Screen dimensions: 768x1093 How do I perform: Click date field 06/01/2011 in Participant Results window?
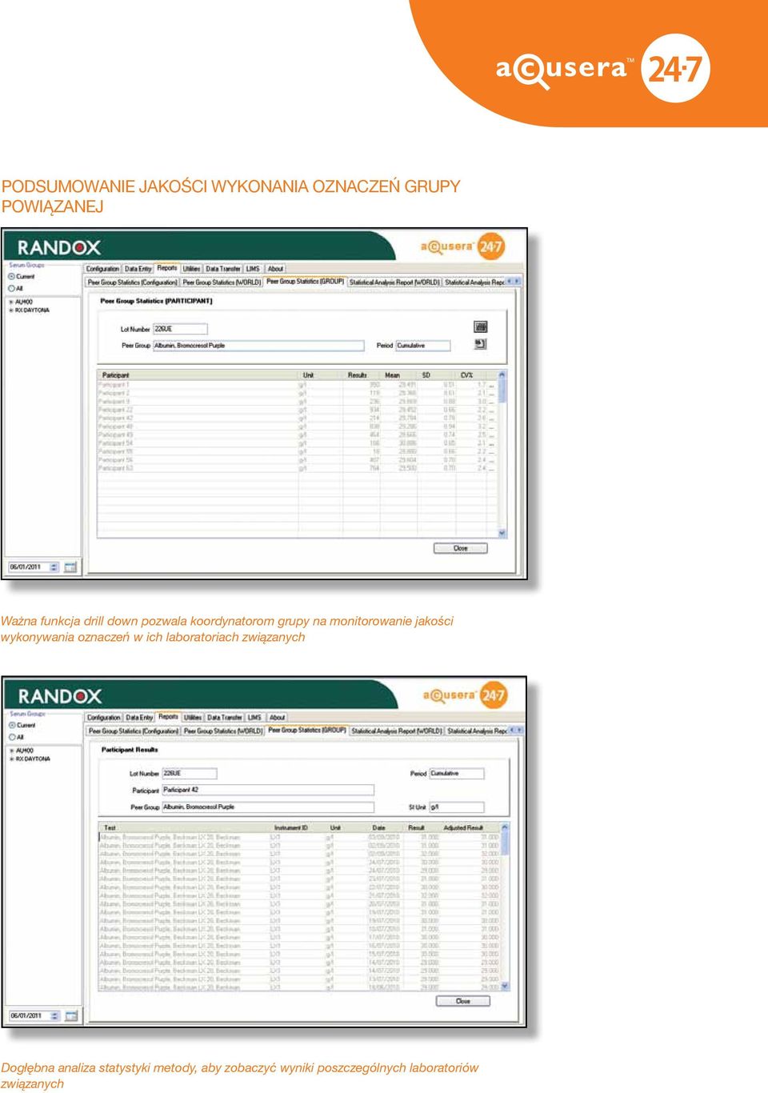(x=34, y=1015)
